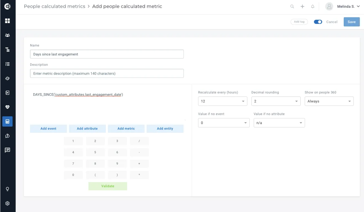Open the Value if no event dropdown

tap(224, 123)
